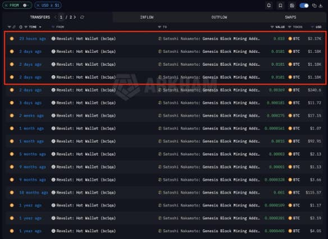Click the link icon beside the chain filter in header
The image size is (328, 239).
[14, 27]
